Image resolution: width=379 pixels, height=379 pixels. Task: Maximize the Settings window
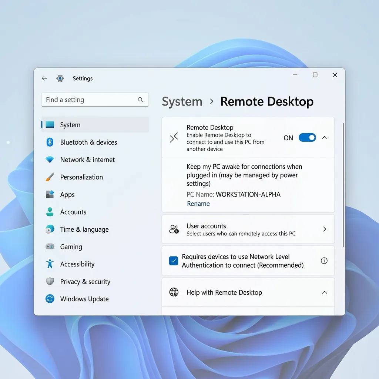tap(315, 75)
